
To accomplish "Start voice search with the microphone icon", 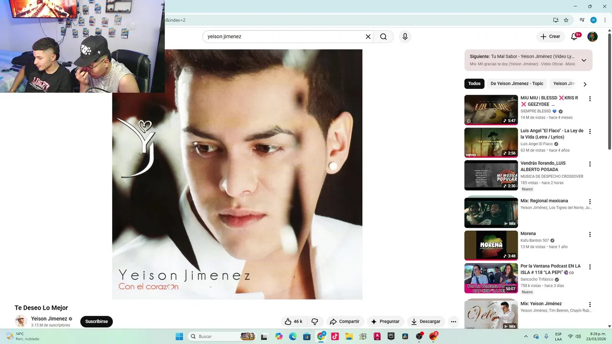I will (x=405, y=37).
